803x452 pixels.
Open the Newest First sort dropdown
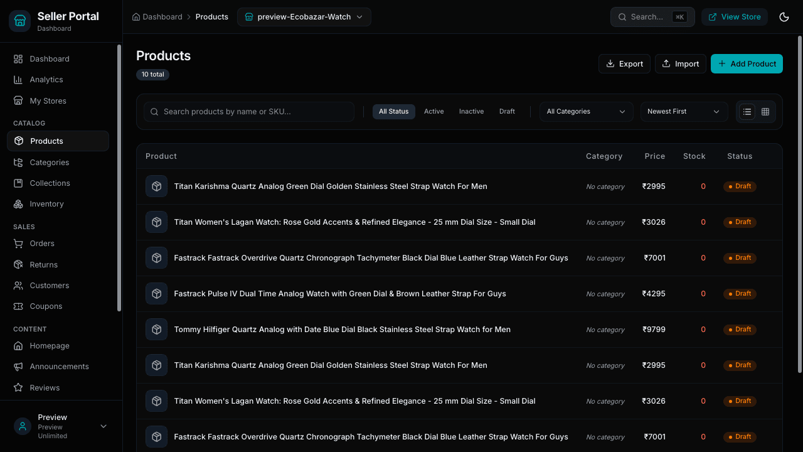coord(684,112)
